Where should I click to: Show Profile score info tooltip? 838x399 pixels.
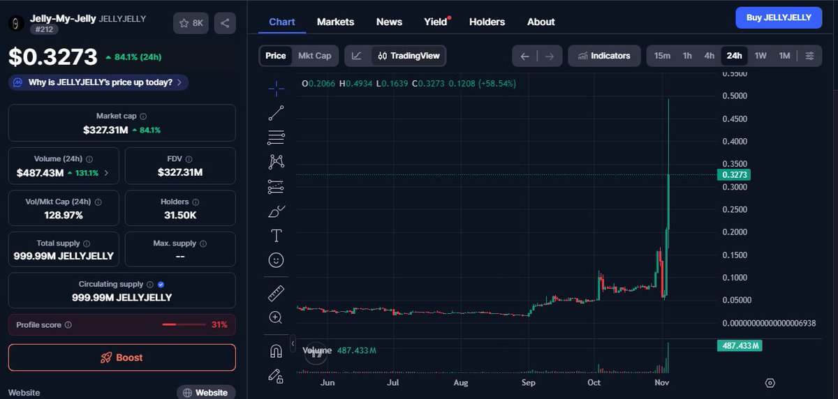point(68,325)
